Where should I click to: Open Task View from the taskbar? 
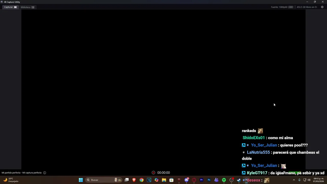pyautogui.click(x=126, y=180)
